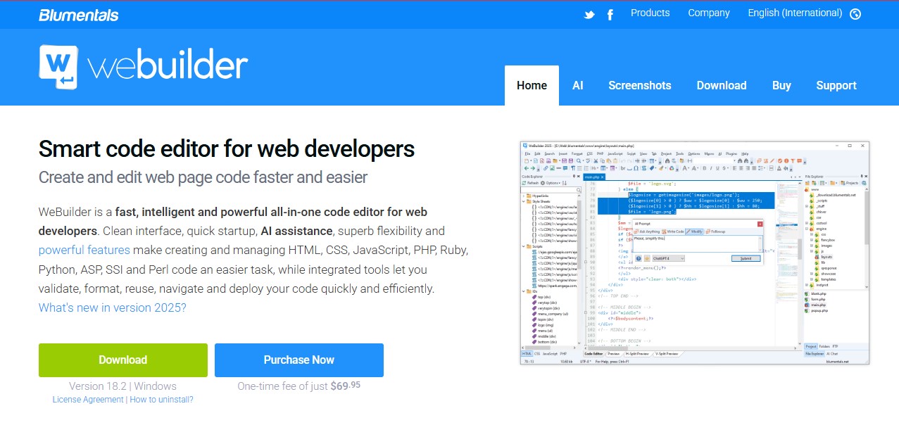Go to the Blumentals company logo link
This screenshot has height=425, width=899.
pyautogui.click(x=79, y=15)
